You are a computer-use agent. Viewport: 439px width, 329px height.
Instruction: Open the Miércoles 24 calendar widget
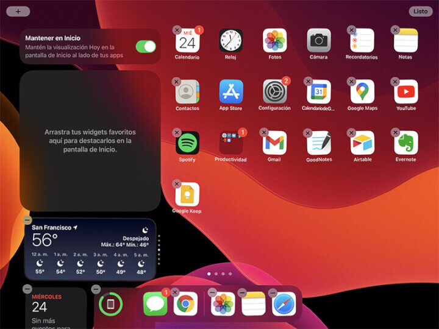(x=56, y=308)
